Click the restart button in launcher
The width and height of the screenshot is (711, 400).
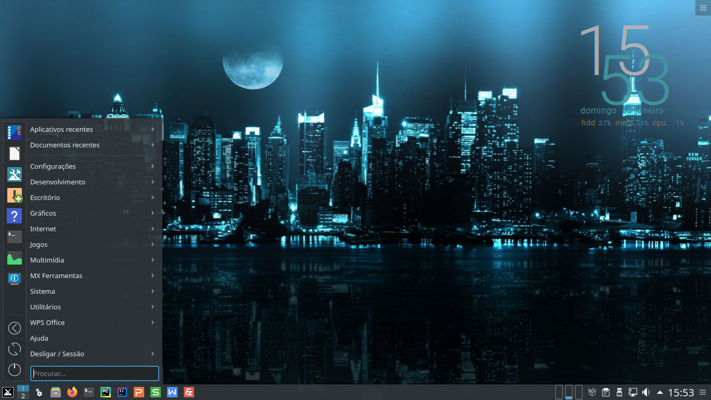(x=15, y=349)
